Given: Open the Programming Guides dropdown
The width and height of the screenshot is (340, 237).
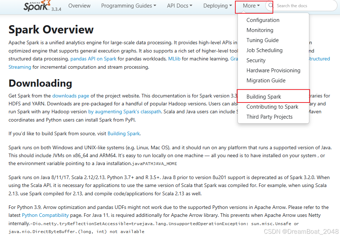Looking at the screenshot, I should click(x=128, y=6).
